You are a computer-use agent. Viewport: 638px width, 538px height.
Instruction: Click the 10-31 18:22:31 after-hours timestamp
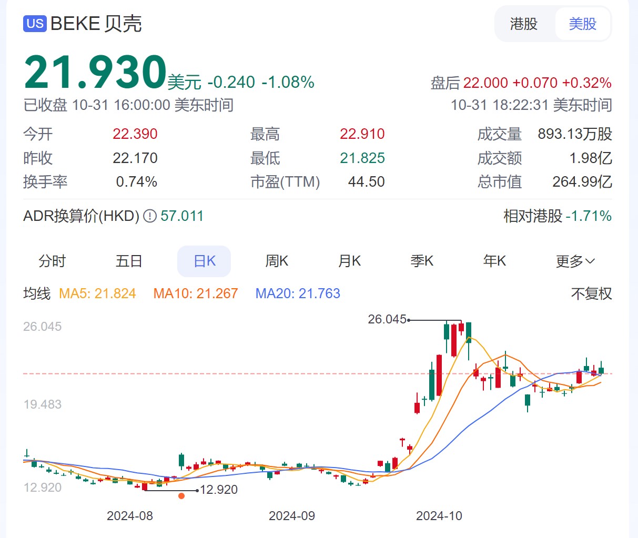(x=531, y=105)
